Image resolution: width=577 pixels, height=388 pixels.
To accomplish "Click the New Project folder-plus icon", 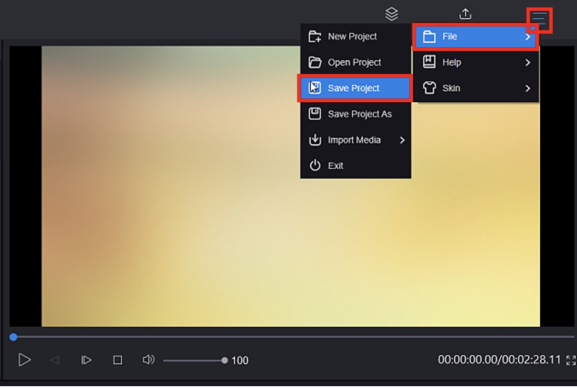I will click(x=315, y=37).
